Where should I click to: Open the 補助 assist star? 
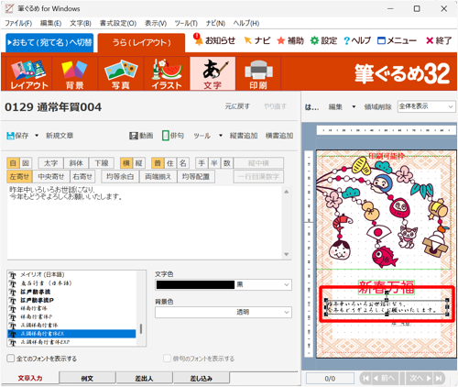click(290, 40)
